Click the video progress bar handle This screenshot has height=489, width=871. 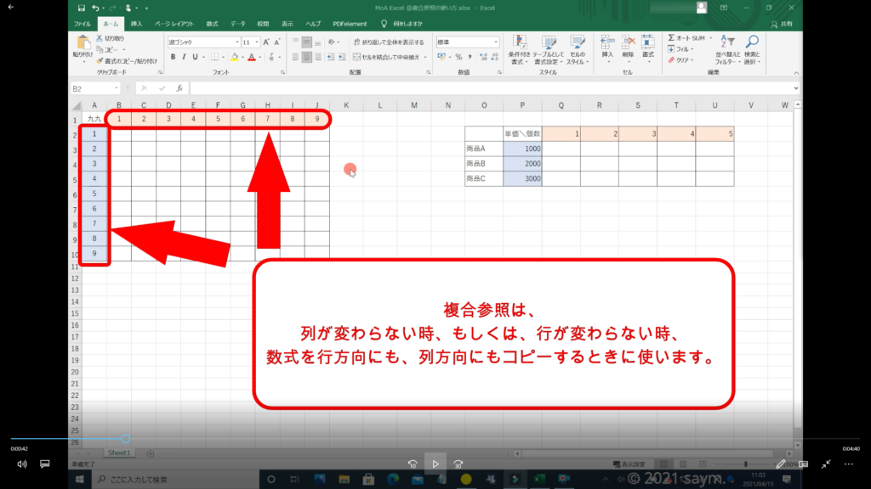(x=126, y=439)
